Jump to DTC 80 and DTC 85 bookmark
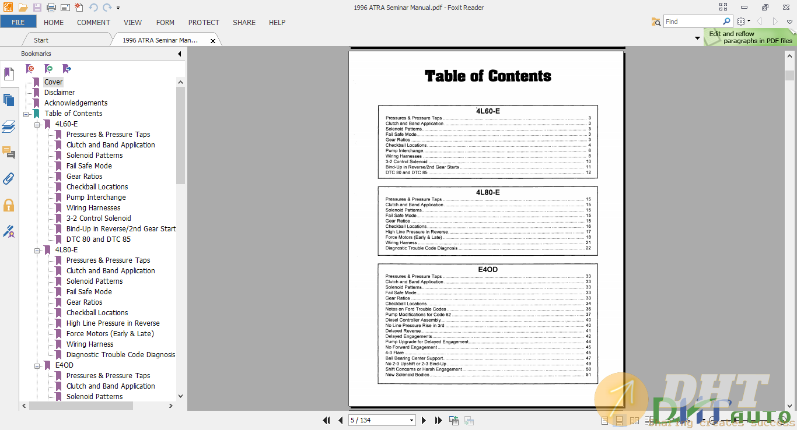This screenshot has width=797, height=430. pyautogui.click(x=99, y=239)
